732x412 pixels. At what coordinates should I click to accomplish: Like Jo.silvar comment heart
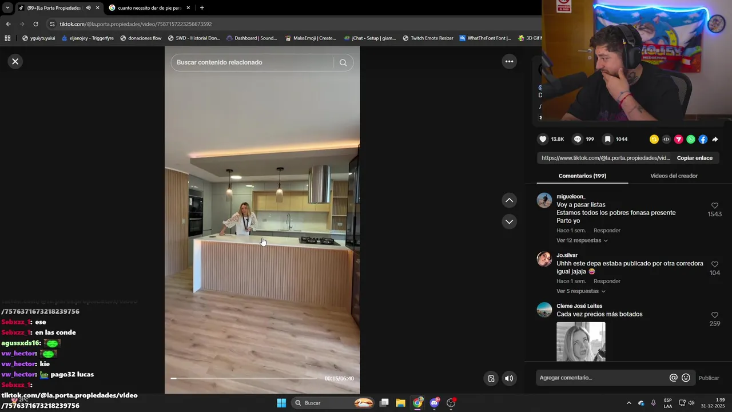(x=715, y=264)
